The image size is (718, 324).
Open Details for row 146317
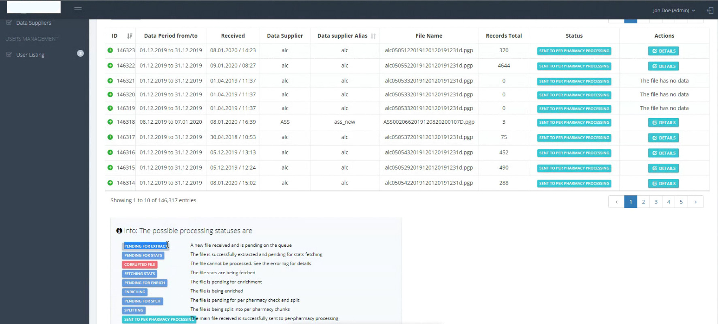point(664,138)
